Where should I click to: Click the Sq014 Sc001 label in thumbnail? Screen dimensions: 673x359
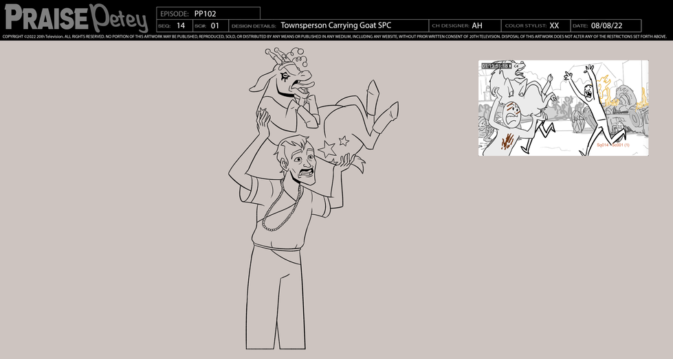coord(613,146)
